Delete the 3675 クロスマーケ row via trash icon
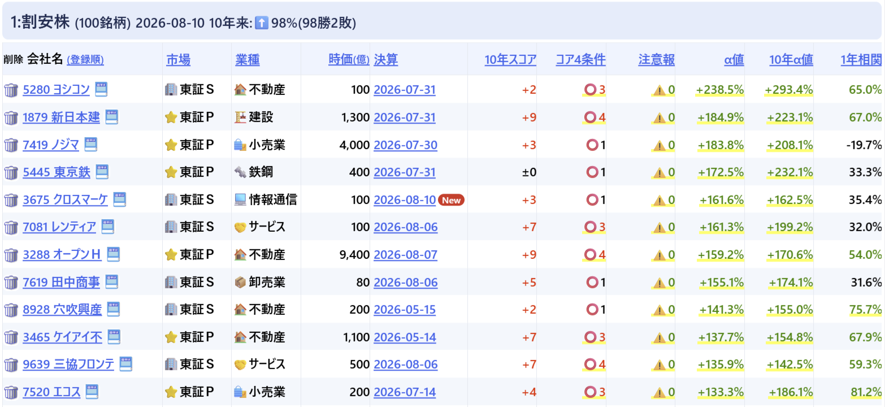This screenshot has width=885, height=407. click(x=11, y=200)
